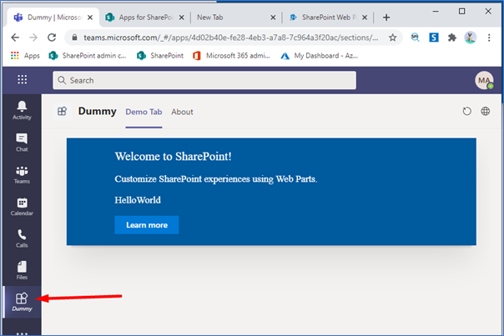Click the Learn more button
The image size is (504, 336).
click(x=147, y=225)
